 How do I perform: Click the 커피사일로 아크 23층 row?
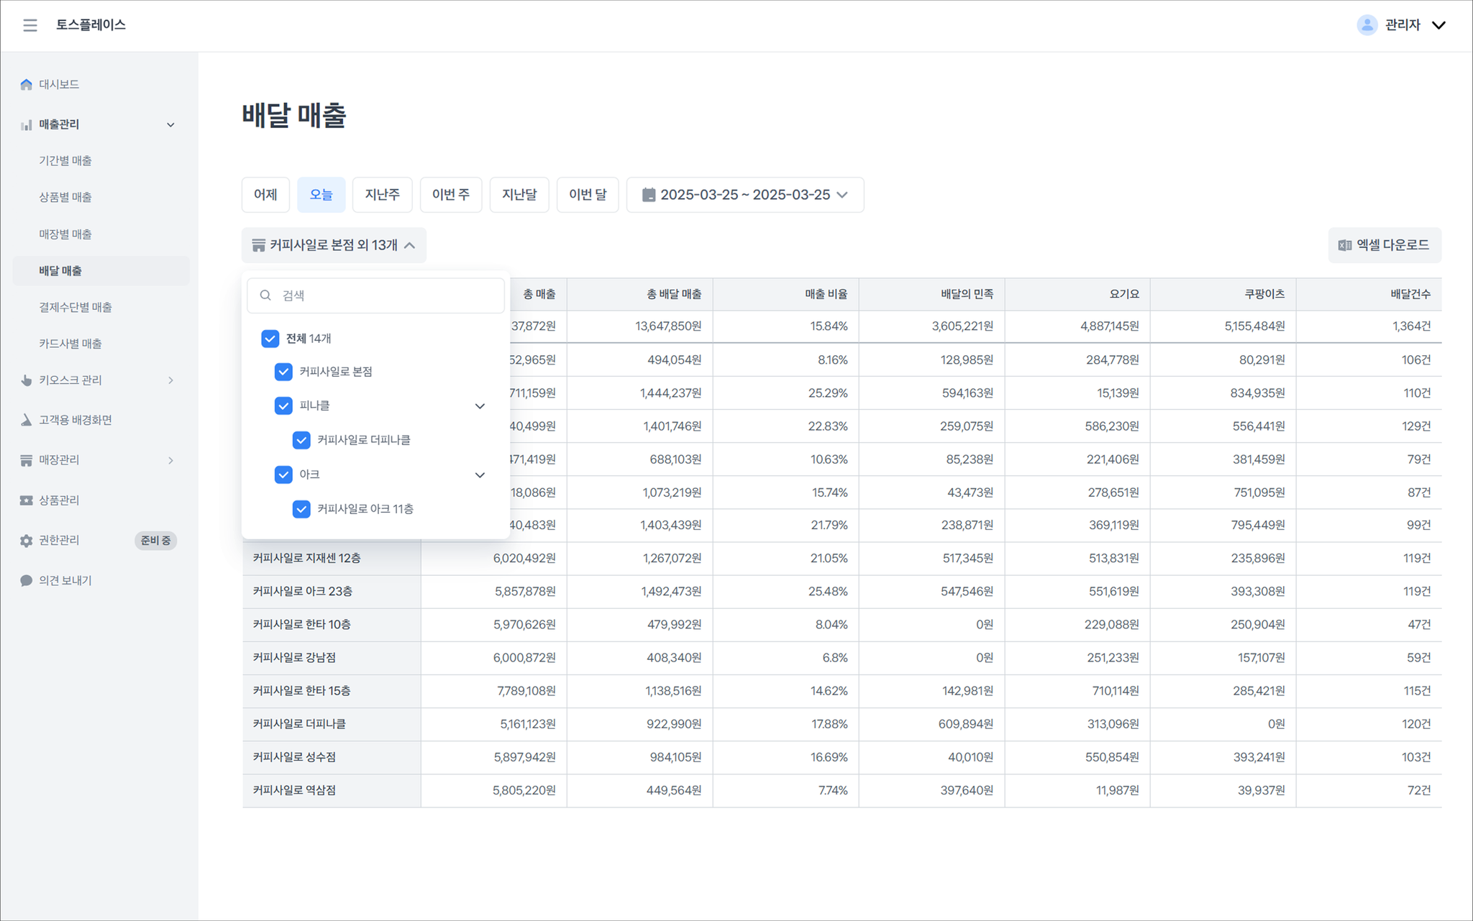pyautogui.click(x=842, y=592)
